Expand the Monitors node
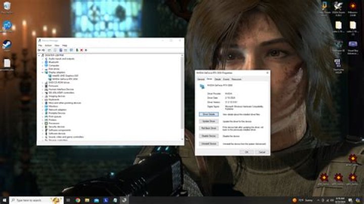The width and height of the screenshot is (364, 204). tap(42, 106)
